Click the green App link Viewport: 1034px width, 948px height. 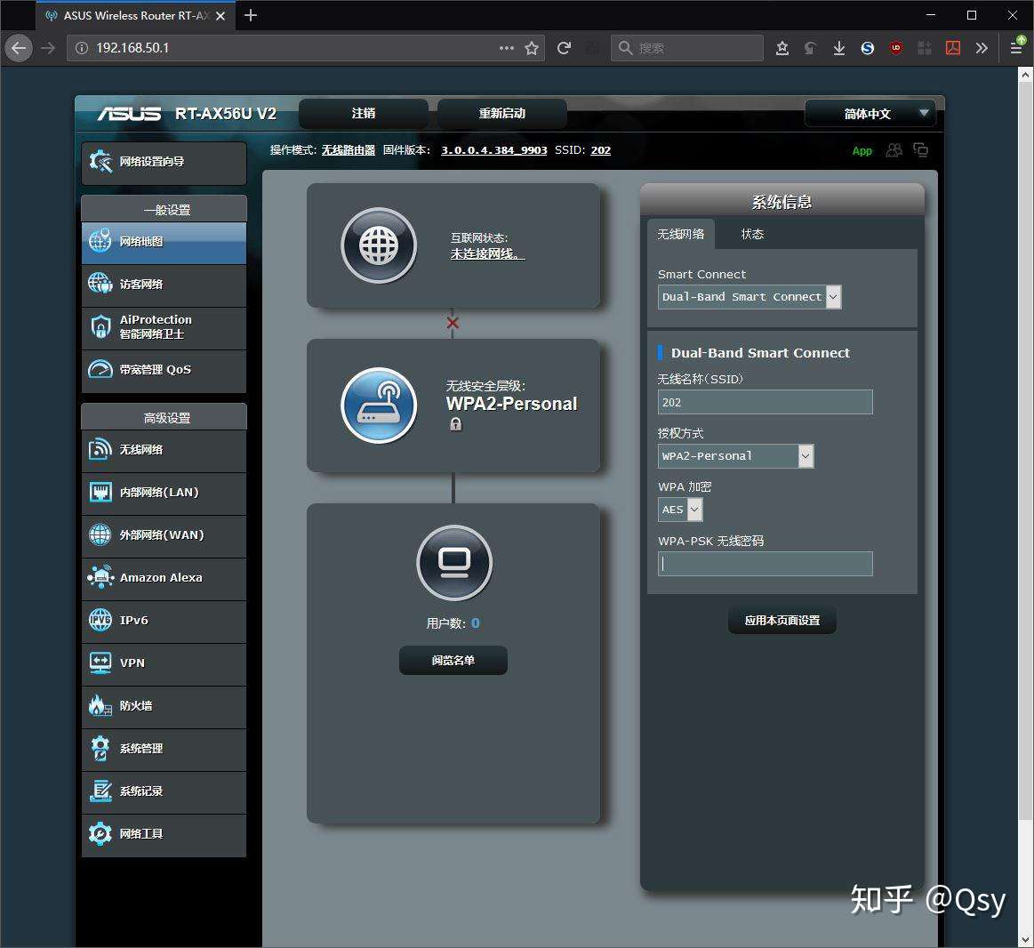[x=862, y=151]
